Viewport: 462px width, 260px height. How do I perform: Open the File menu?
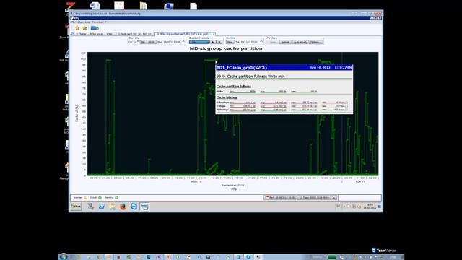[73, 22]
